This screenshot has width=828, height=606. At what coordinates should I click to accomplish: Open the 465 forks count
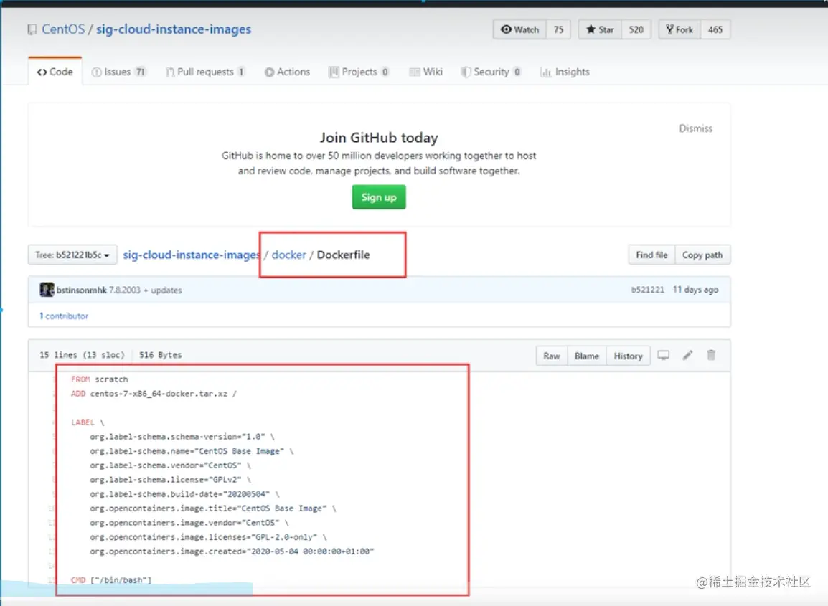[x=715, y=29]
